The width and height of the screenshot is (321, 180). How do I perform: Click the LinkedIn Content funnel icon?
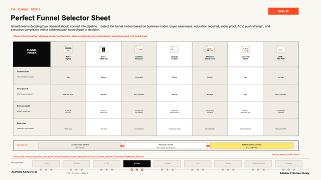pyautogui.click(x=175, y=49)
